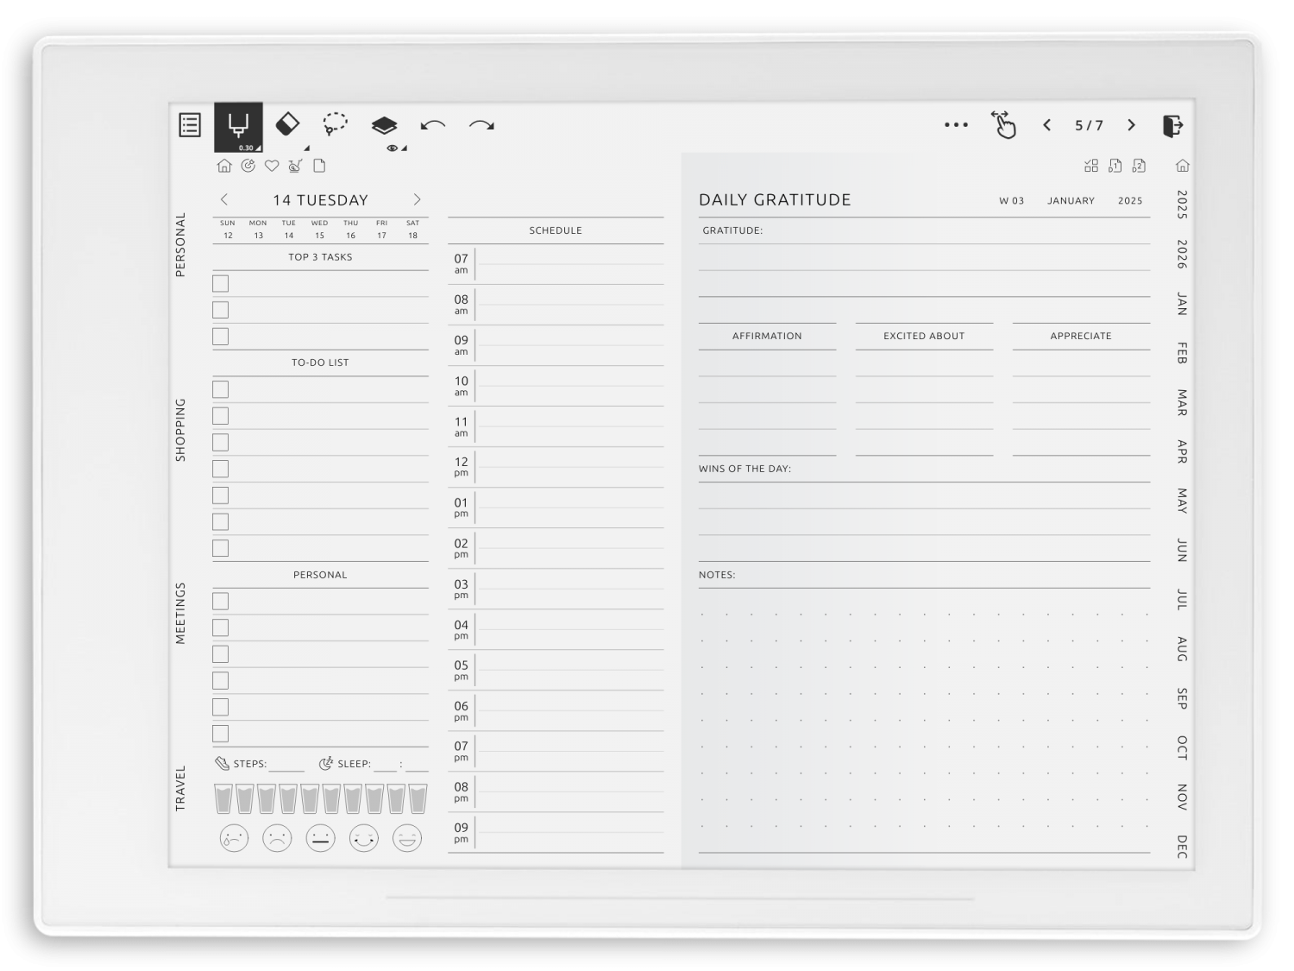1294x971 pixels.
Task: Check the second To-Do List checkbox
Action: (221, 416)
